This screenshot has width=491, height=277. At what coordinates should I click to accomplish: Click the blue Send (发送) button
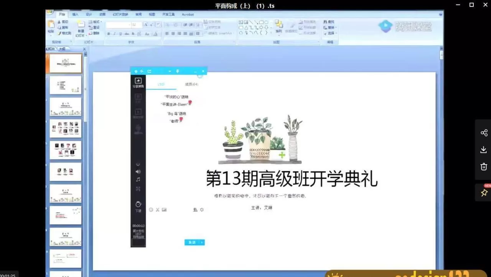192,242
